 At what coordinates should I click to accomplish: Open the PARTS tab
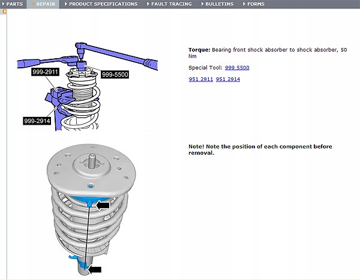pos(13,4)
